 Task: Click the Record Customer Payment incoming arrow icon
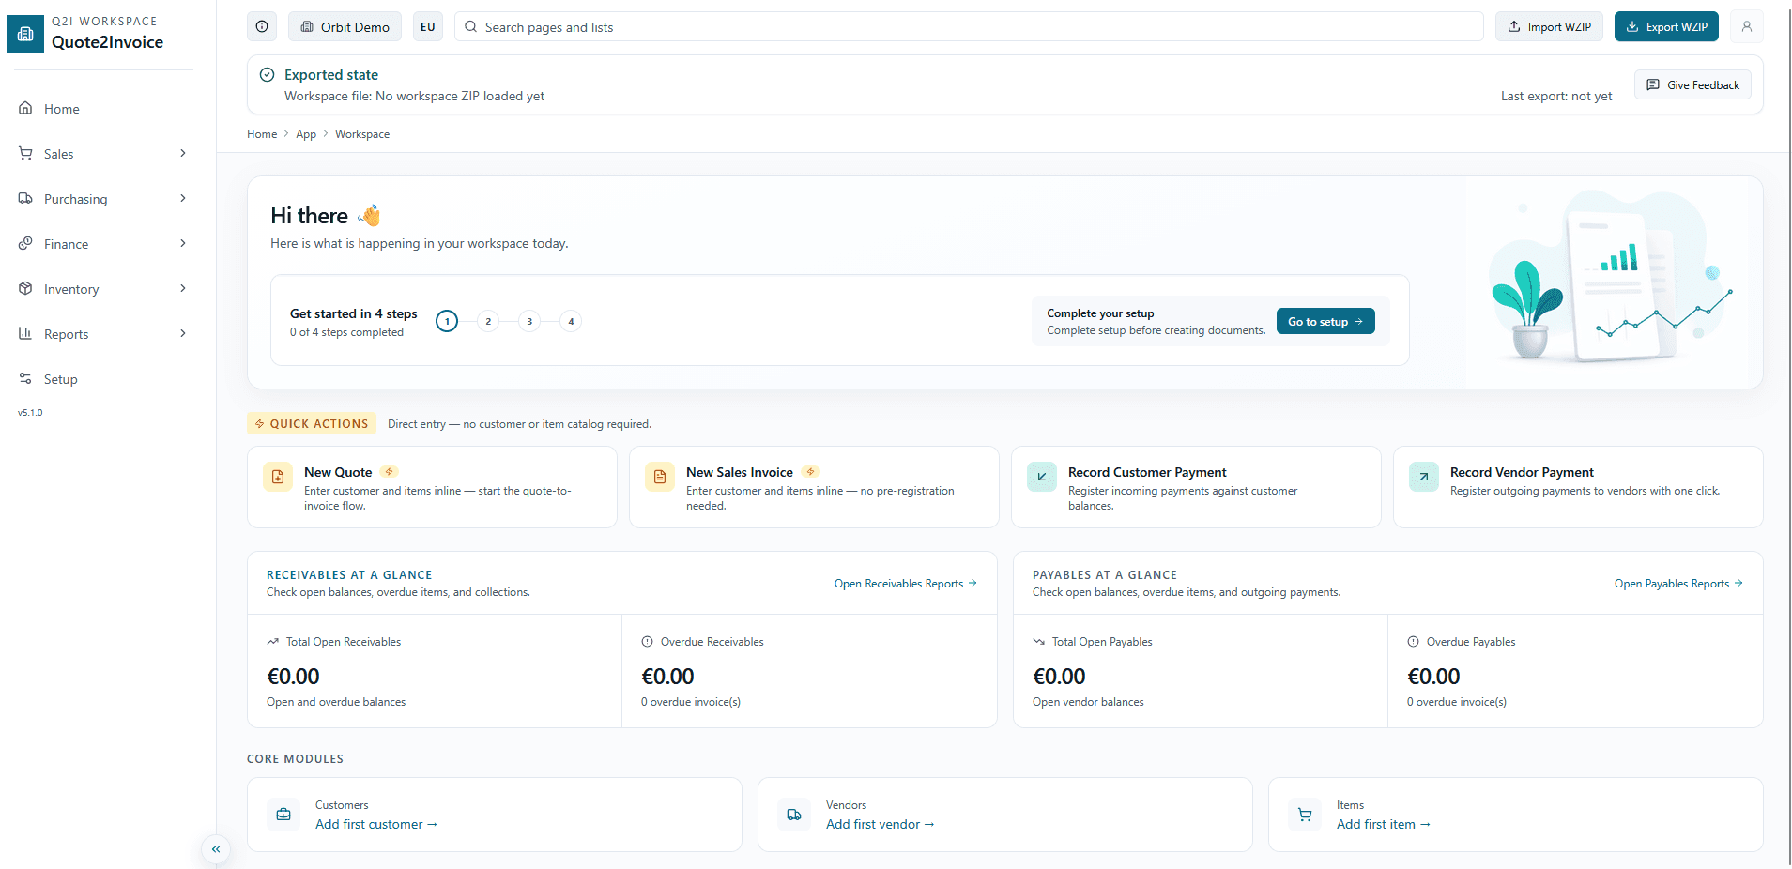click(1041, 477)
